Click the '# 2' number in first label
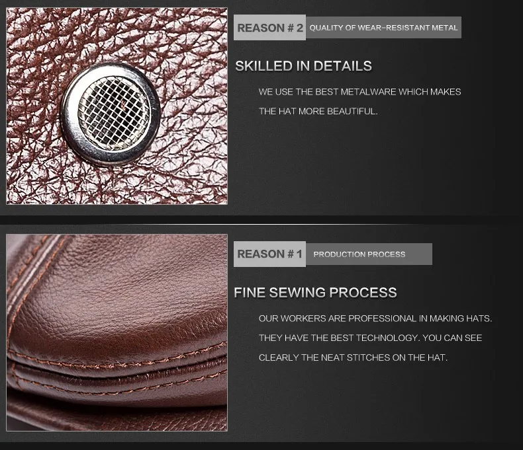 295,28
